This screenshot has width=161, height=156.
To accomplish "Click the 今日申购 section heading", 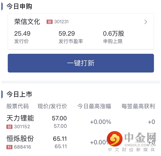I will [19, 6].
